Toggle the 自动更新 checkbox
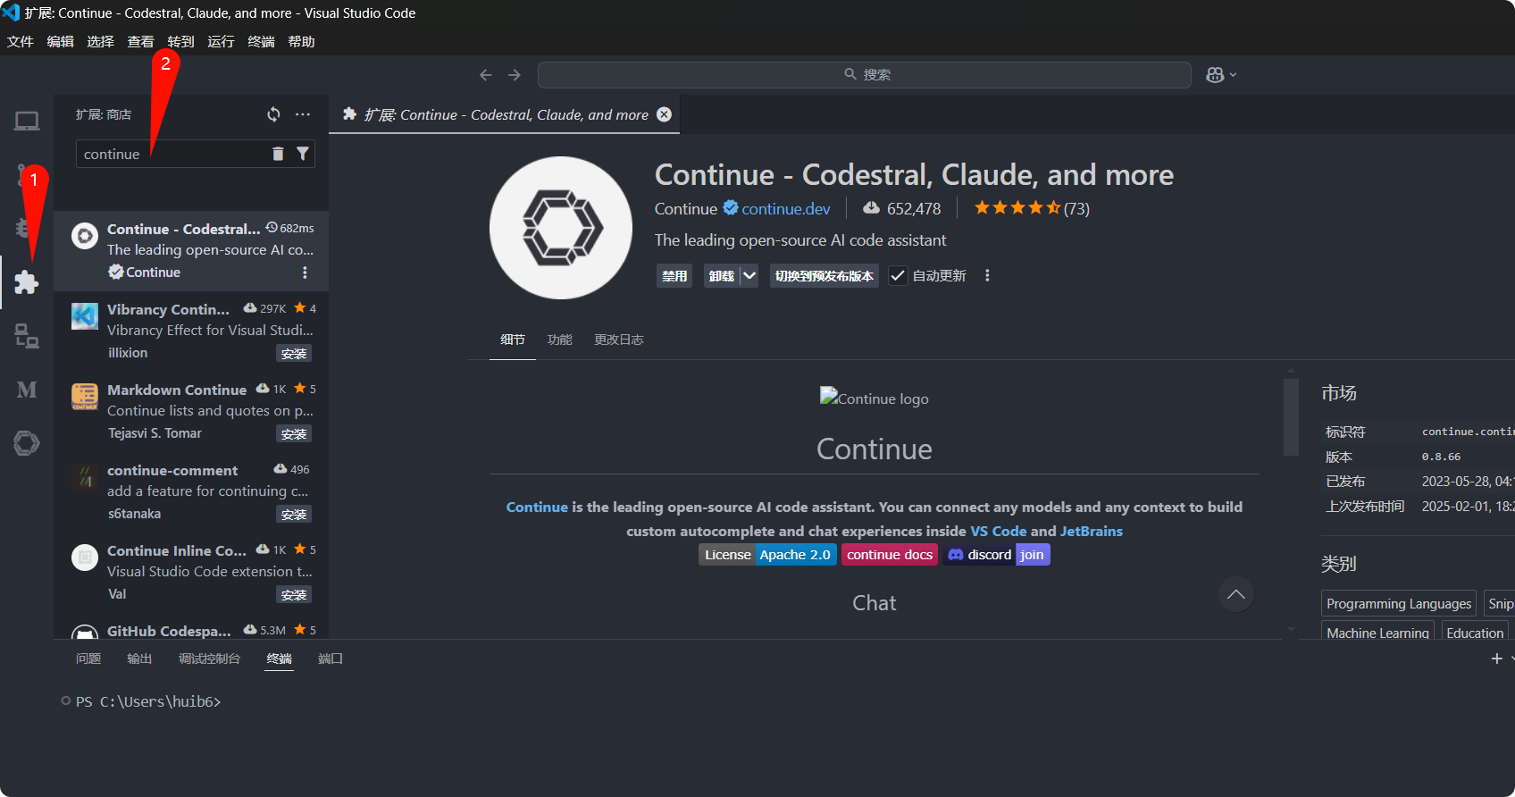 click(898, 275)
